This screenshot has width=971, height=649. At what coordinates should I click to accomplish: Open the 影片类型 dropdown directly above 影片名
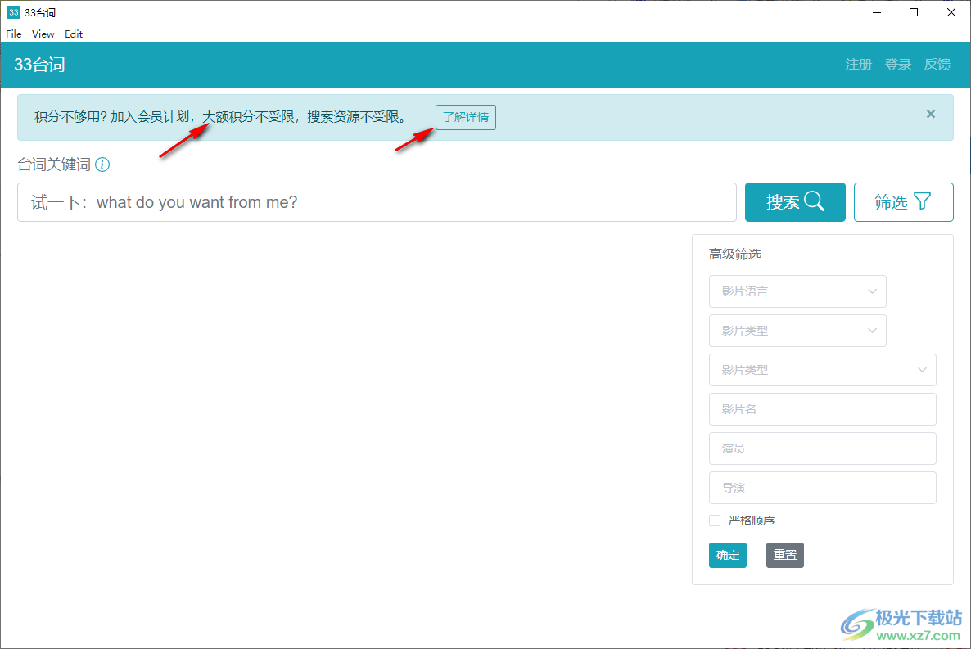(x=822, y=370)
